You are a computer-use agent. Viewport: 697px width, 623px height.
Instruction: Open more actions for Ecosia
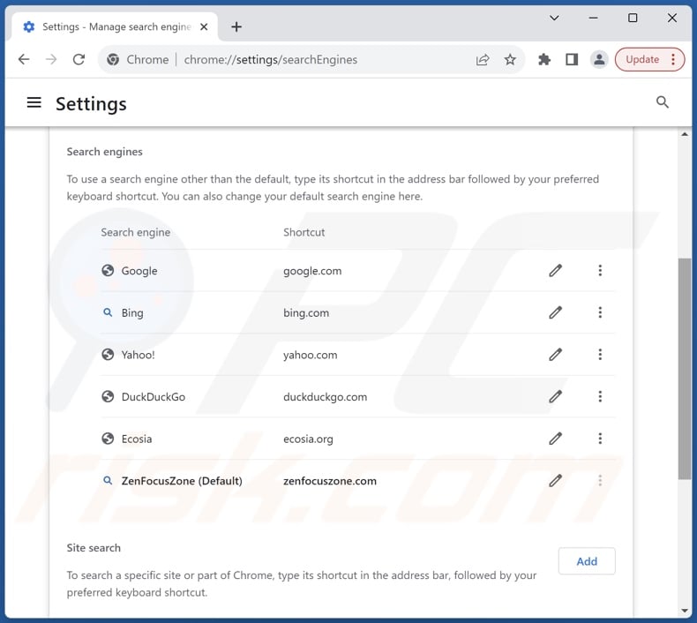click(600, 439)
